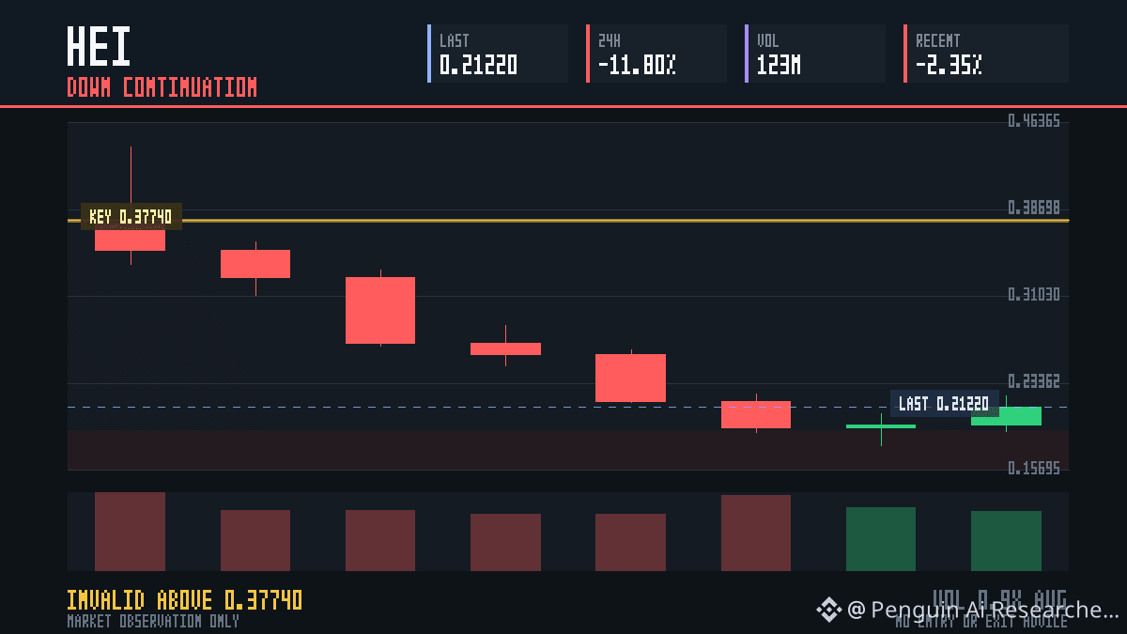Screen dimensions: 1127x634
Task: Click the last green candle body
Action: [1006, 416]
